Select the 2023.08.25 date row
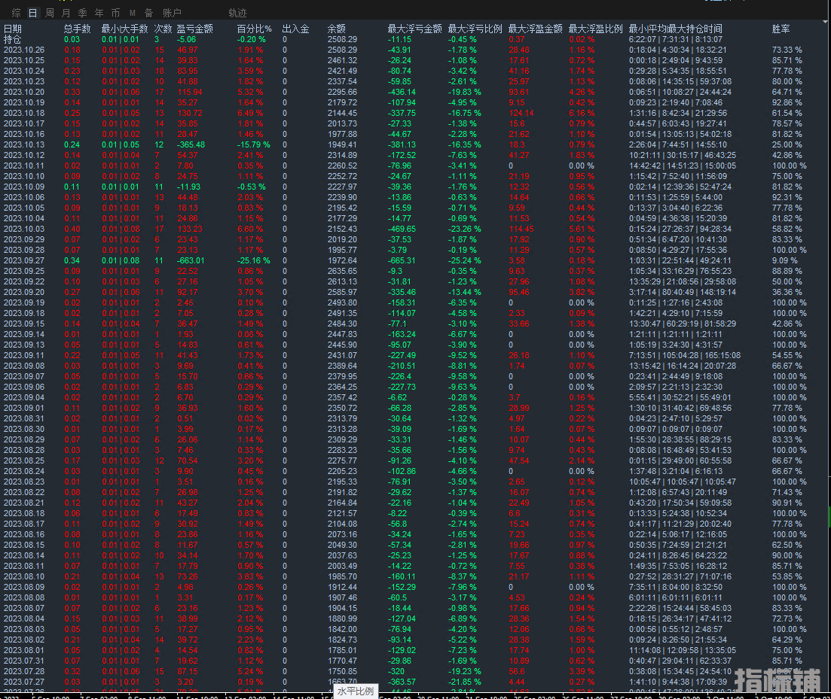831x699 pixels. (24, 461)
